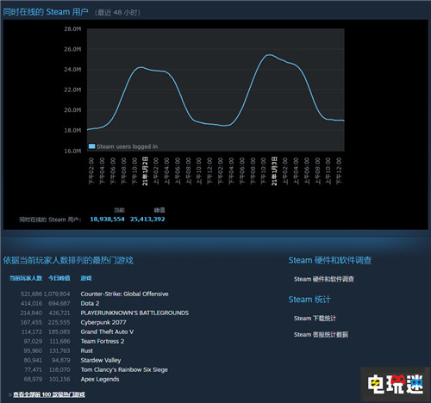Click the Steam users logged in legend swatch
This screenshot has height=403, width=431.
(91, 146)
